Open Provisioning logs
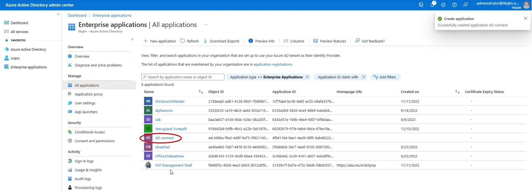 coord(88,188)
